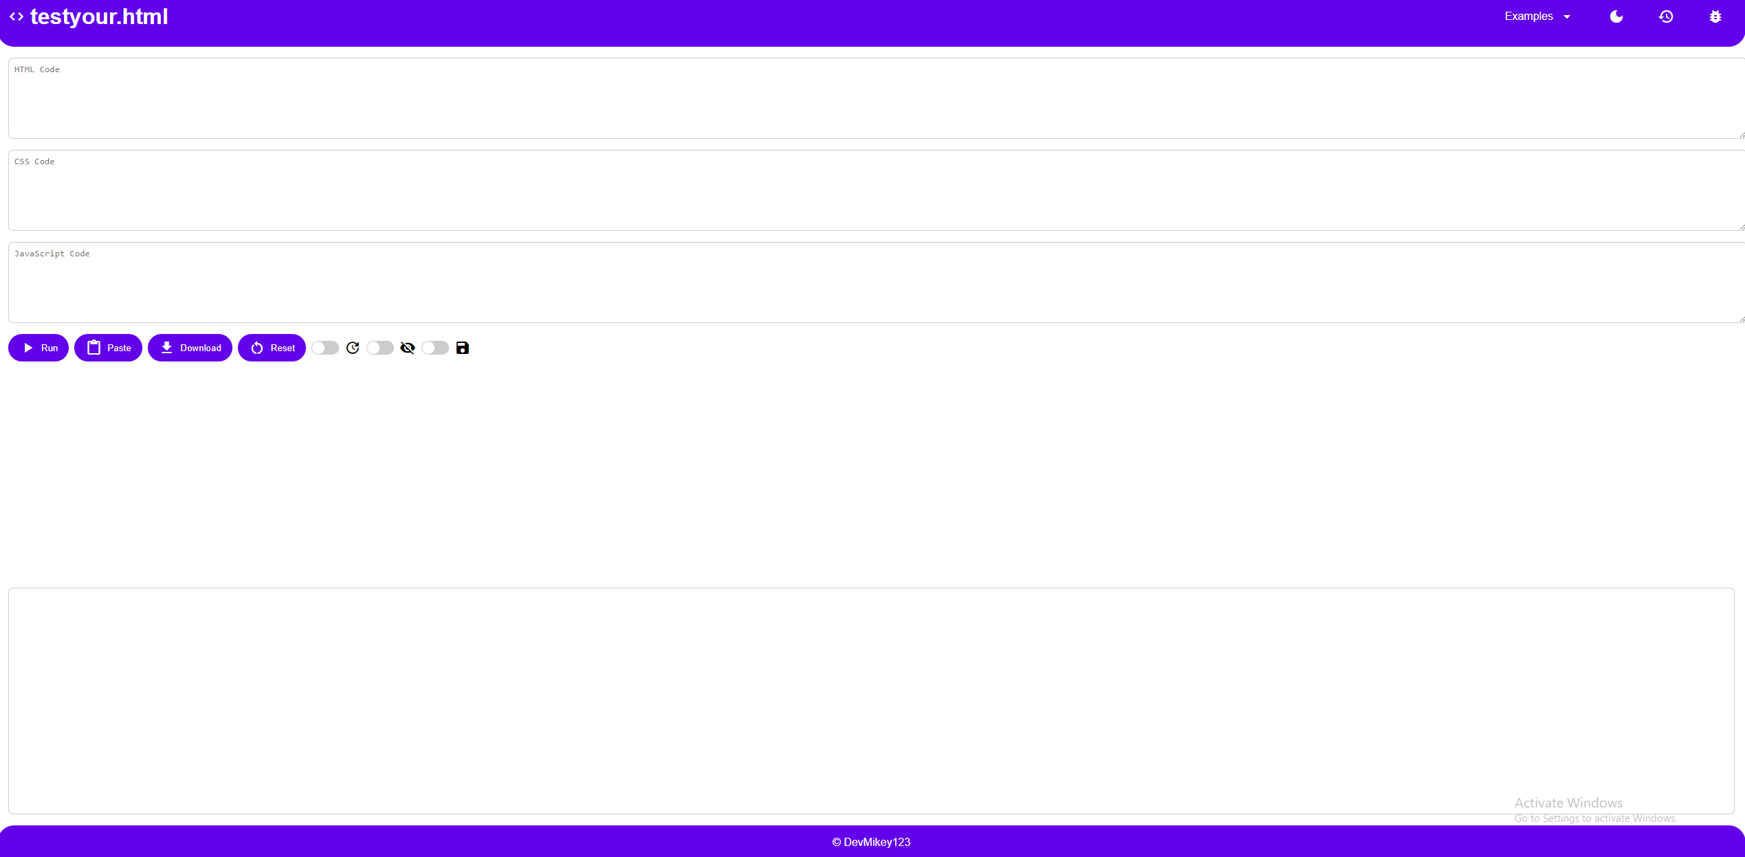Image resolution: width=1745 pixels, height=857 pixels.
Task: Click the Paste button to insert code
Action: coord(108,347)
